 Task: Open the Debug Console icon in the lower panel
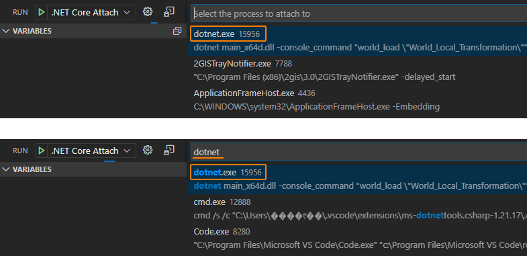pos(169,150)
